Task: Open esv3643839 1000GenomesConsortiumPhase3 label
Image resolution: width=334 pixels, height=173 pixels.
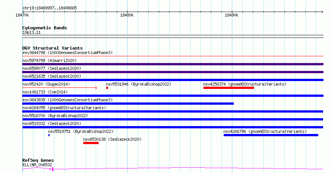Action: tap(68, 100)
